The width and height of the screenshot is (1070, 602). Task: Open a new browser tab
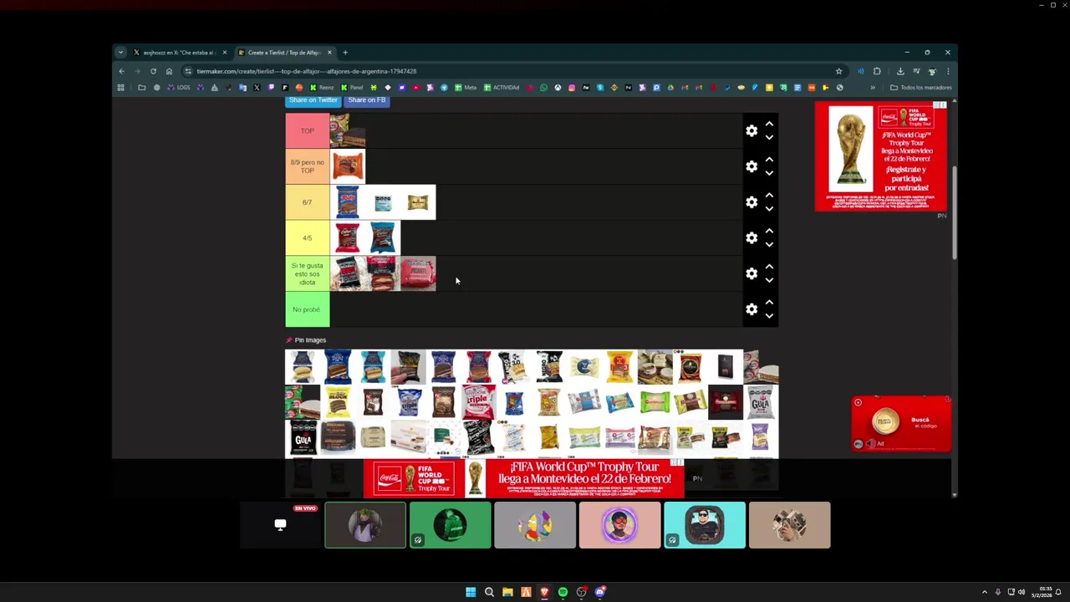[344, 53]
